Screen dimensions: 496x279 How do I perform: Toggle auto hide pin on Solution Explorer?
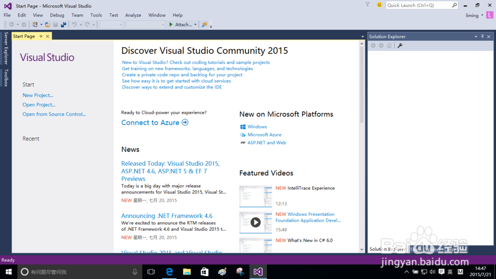pyautogui.click(x=483, y=36)
